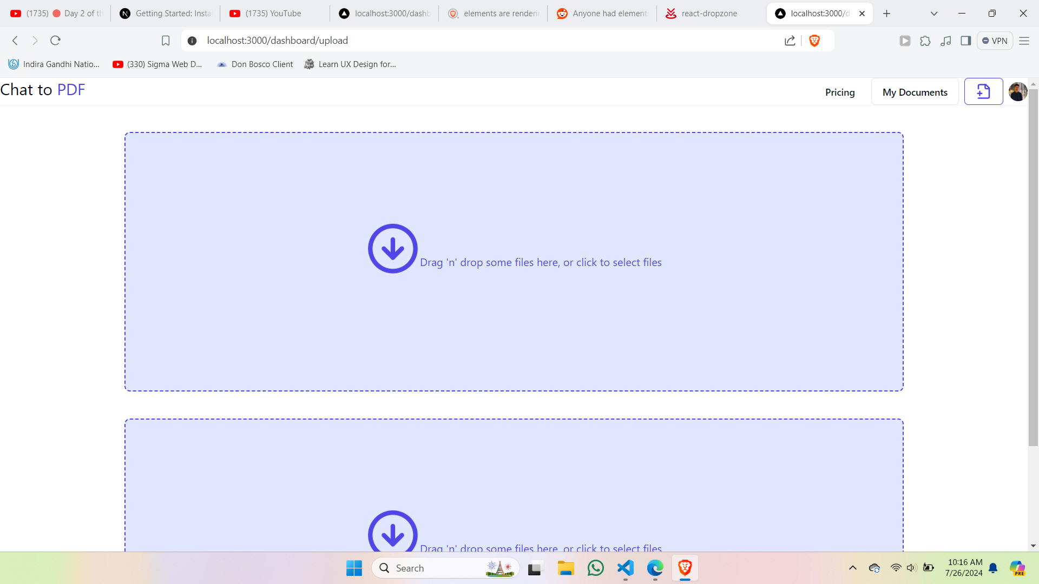Toggle the Brave VPN button
The height and width of the screenshot is (584, 1039).
995,41
